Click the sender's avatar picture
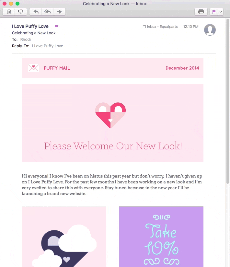Viewport: 230px width, 267px height. [x=210, y=30]
